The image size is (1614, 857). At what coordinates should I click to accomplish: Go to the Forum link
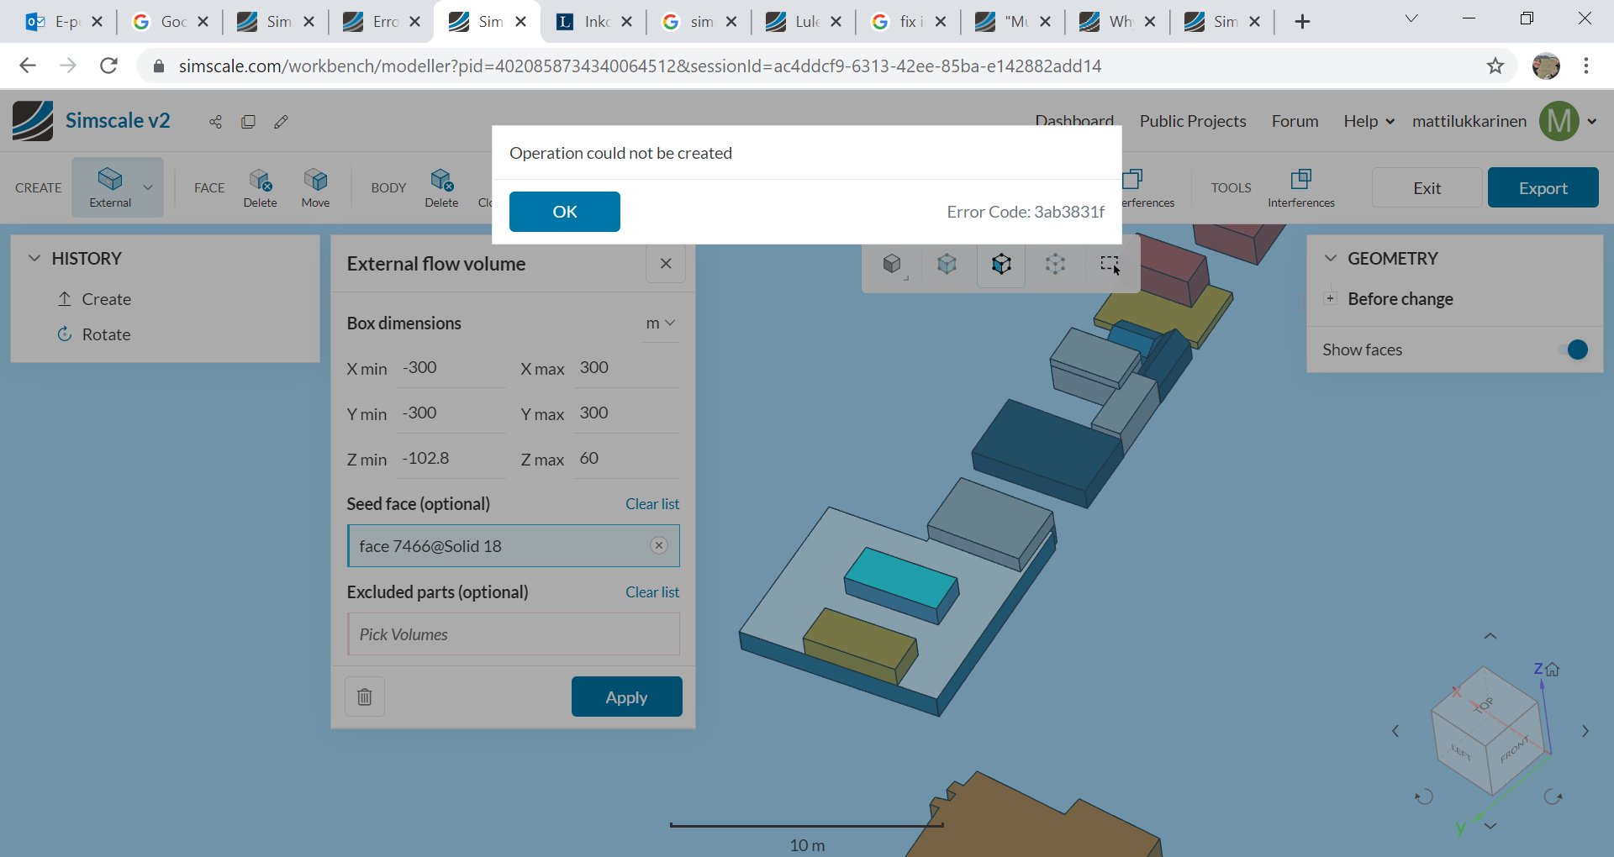click(1295, 121)
